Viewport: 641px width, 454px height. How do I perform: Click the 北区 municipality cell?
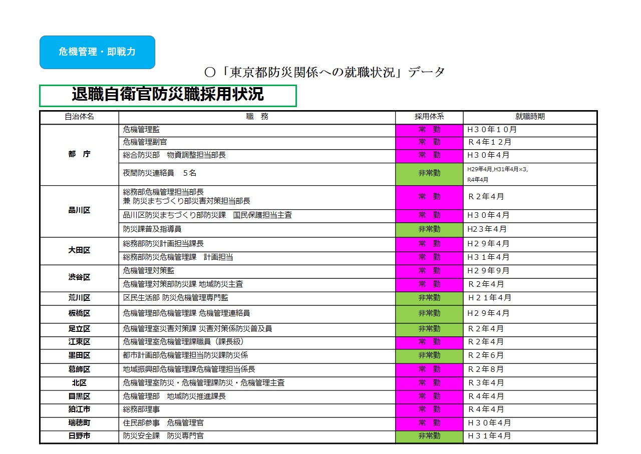coord(80,383)
